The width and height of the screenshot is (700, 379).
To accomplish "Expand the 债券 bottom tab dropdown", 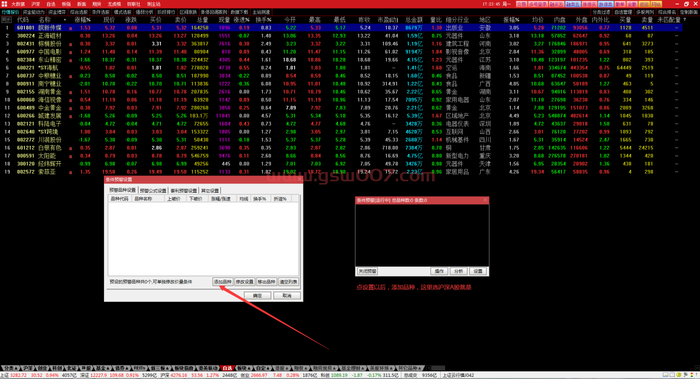I will click(121, 368).
